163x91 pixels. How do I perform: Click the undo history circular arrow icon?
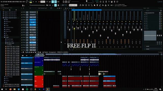(x=101, y=2)
